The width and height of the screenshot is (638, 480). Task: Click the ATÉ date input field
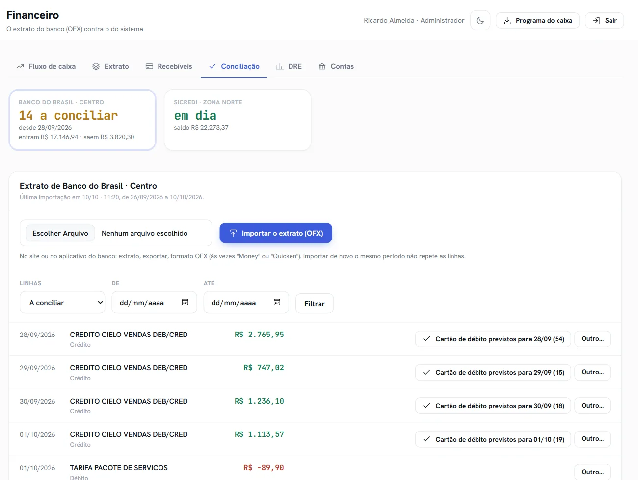(x=246, y=303)
